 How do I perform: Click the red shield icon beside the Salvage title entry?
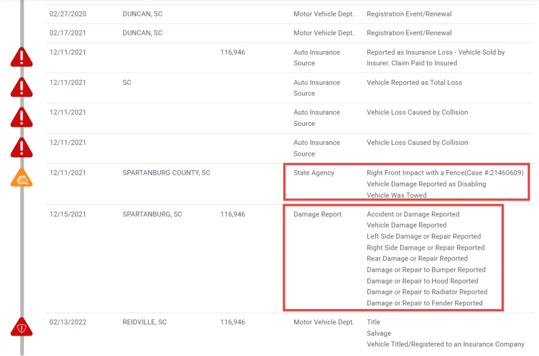coord(22,327)
